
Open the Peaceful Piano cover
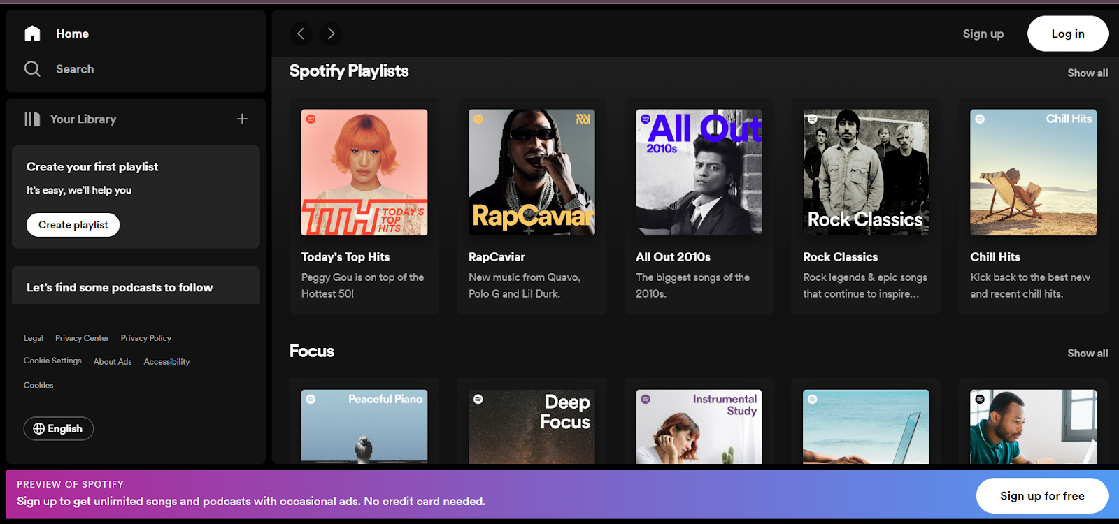(x=364, y=427)
